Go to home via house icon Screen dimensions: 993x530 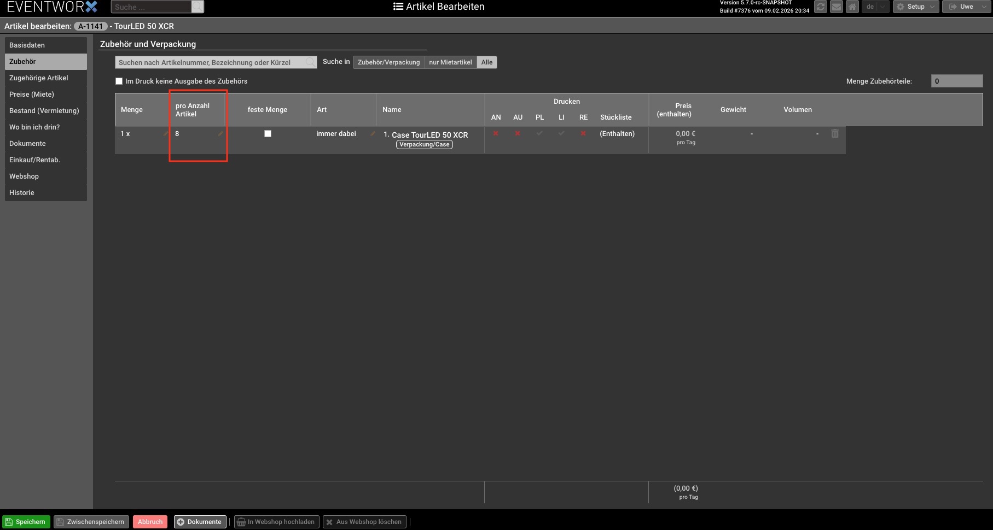pyautogui.click(x=852, y=7)
